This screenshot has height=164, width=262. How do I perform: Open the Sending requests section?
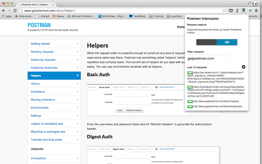[54, 52]
